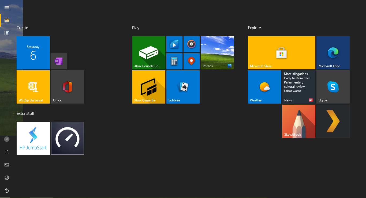
Task: Click the Power button icon
Action: [x=7, y=191]
